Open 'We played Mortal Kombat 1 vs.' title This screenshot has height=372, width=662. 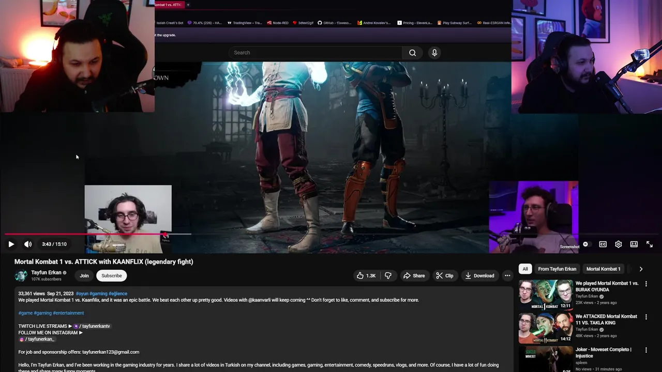pos(607,287)
